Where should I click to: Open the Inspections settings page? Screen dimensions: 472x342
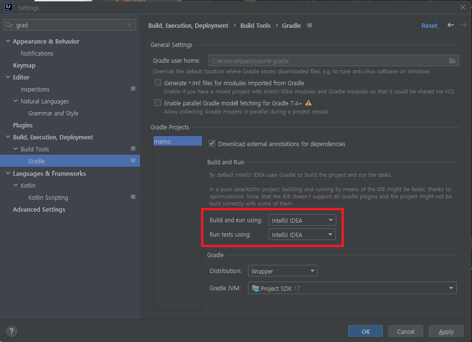tap(35, 90)
